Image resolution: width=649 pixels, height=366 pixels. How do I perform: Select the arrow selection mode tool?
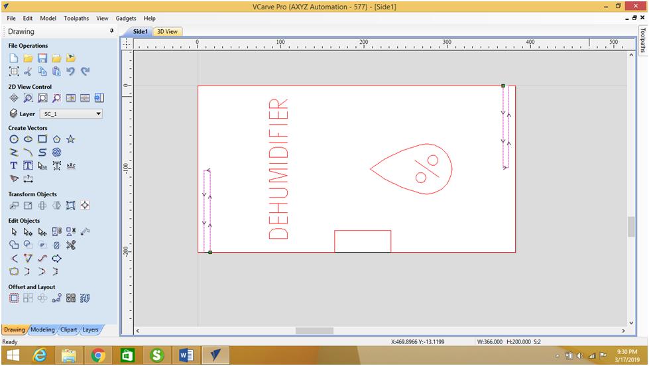(14, 232)
